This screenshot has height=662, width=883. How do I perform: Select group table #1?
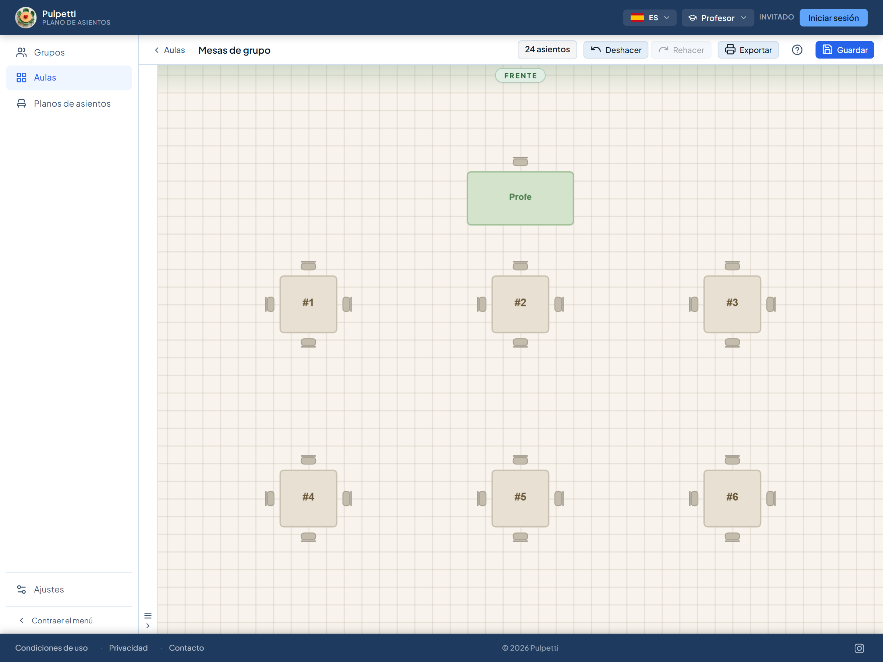(x=308, y=304)
